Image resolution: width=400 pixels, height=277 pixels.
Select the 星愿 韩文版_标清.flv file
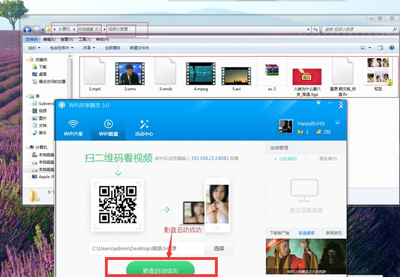coord(343,77)
